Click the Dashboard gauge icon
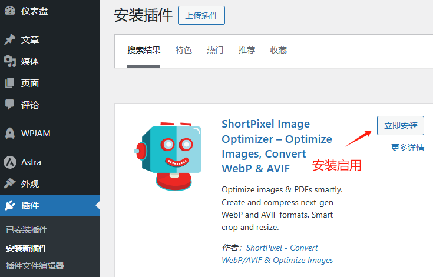433x277 pixels. click(x=9, y=10)
